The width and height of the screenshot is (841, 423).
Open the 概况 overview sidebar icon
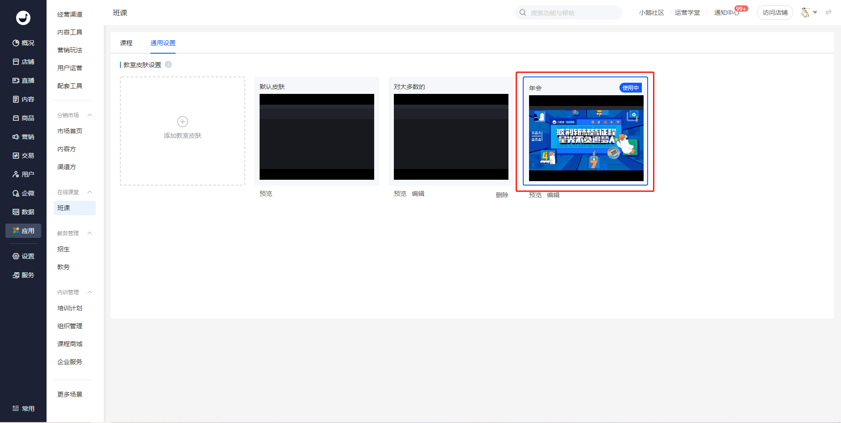[x=16, y=43]
